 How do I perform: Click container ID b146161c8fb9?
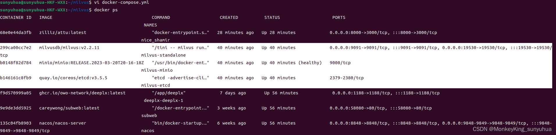pyautogui.click(x=16, y=78)
